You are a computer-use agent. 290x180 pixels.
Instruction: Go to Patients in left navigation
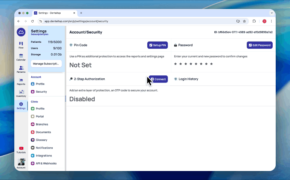pyautogui.click(x=21, y=69)
